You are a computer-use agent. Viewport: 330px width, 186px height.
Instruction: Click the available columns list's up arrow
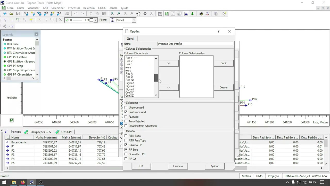point(156,58)
